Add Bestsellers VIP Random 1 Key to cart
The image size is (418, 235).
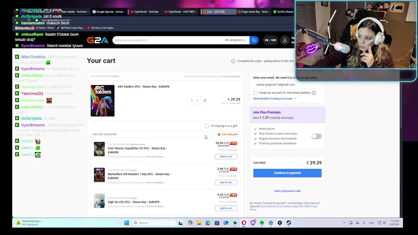click(x=226, y=182)
